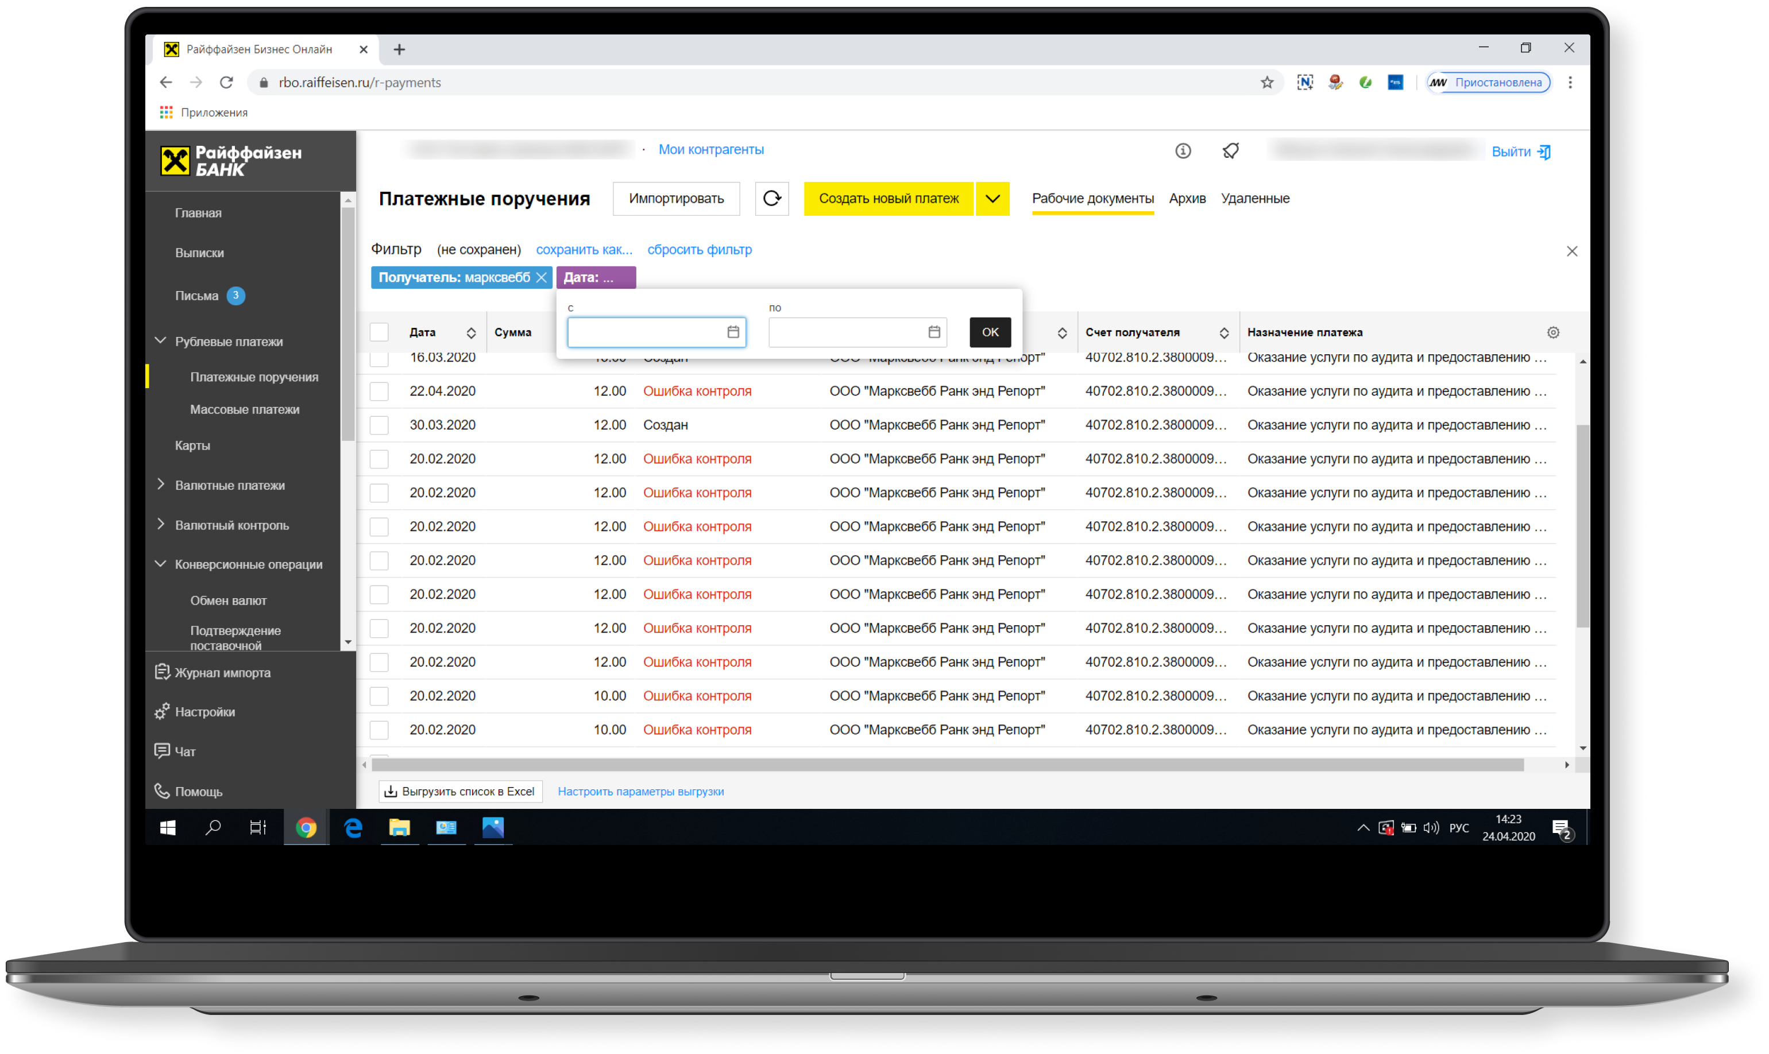Open File Explorer from taskbar
This screenshot has height=1054, width=1769.
(399, 827)
